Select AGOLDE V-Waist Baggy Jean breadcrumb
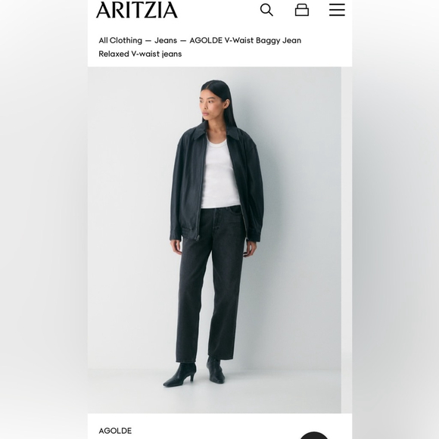 [245, 40]
